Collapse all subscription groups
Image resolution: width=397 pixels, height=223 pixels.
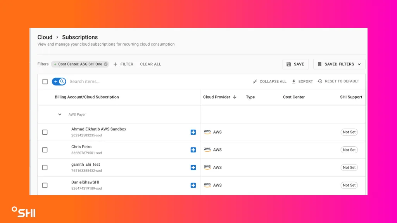tap(269, 81)
